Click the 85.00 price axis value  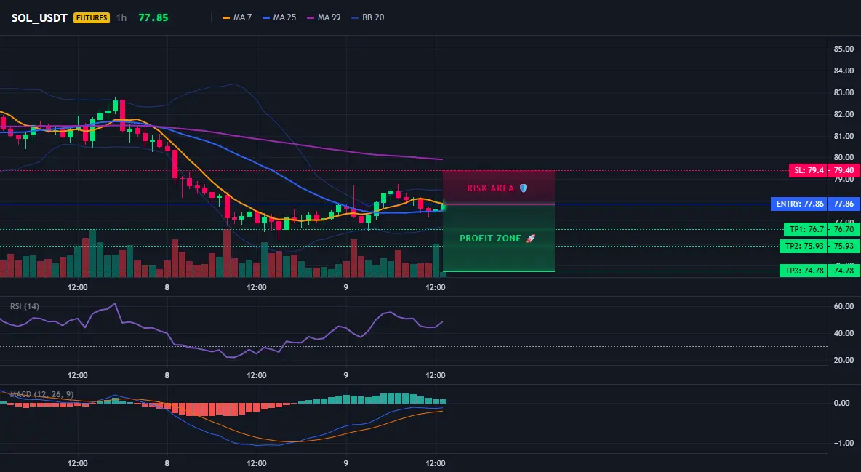(844, 49)
